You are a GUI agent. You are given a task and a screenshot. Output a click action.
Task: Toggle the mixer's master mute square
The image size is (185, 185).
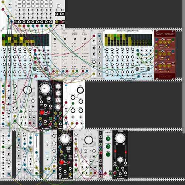point(59,6)
